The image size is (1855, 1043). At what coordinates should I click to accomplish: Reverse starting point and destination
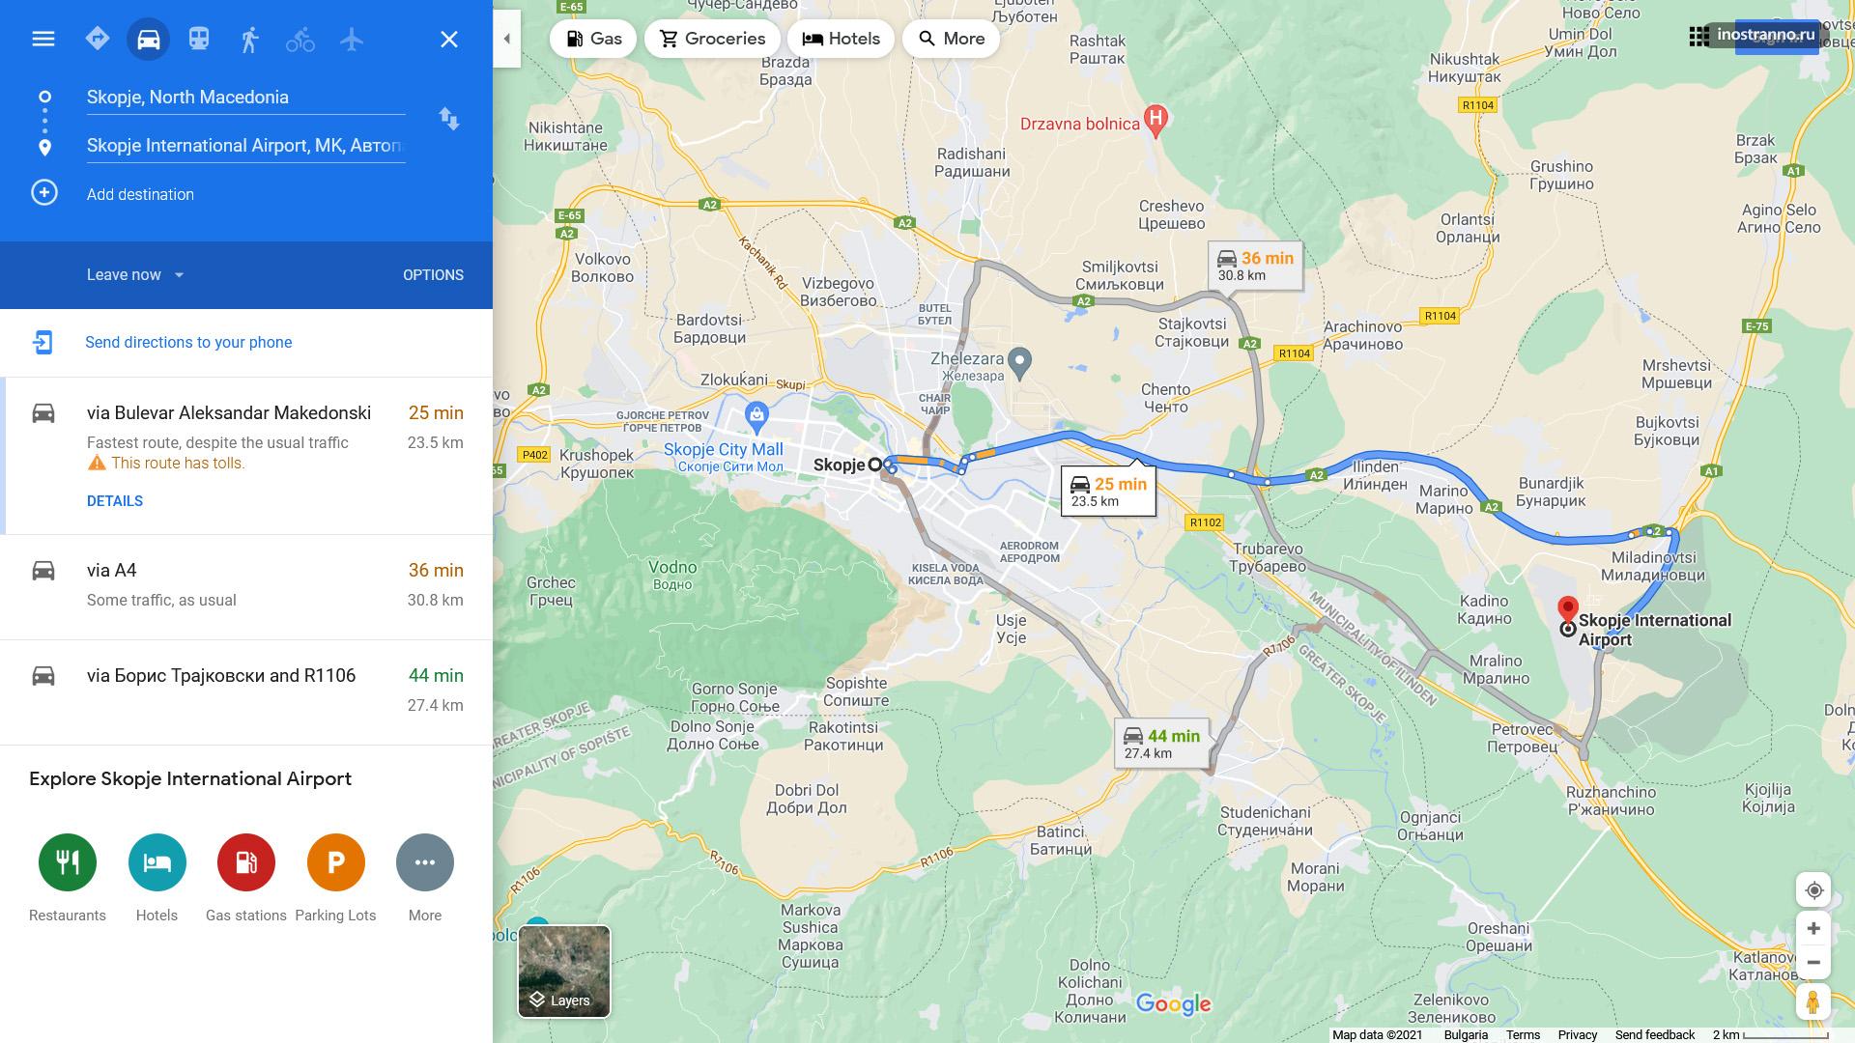tap(449, 119)
